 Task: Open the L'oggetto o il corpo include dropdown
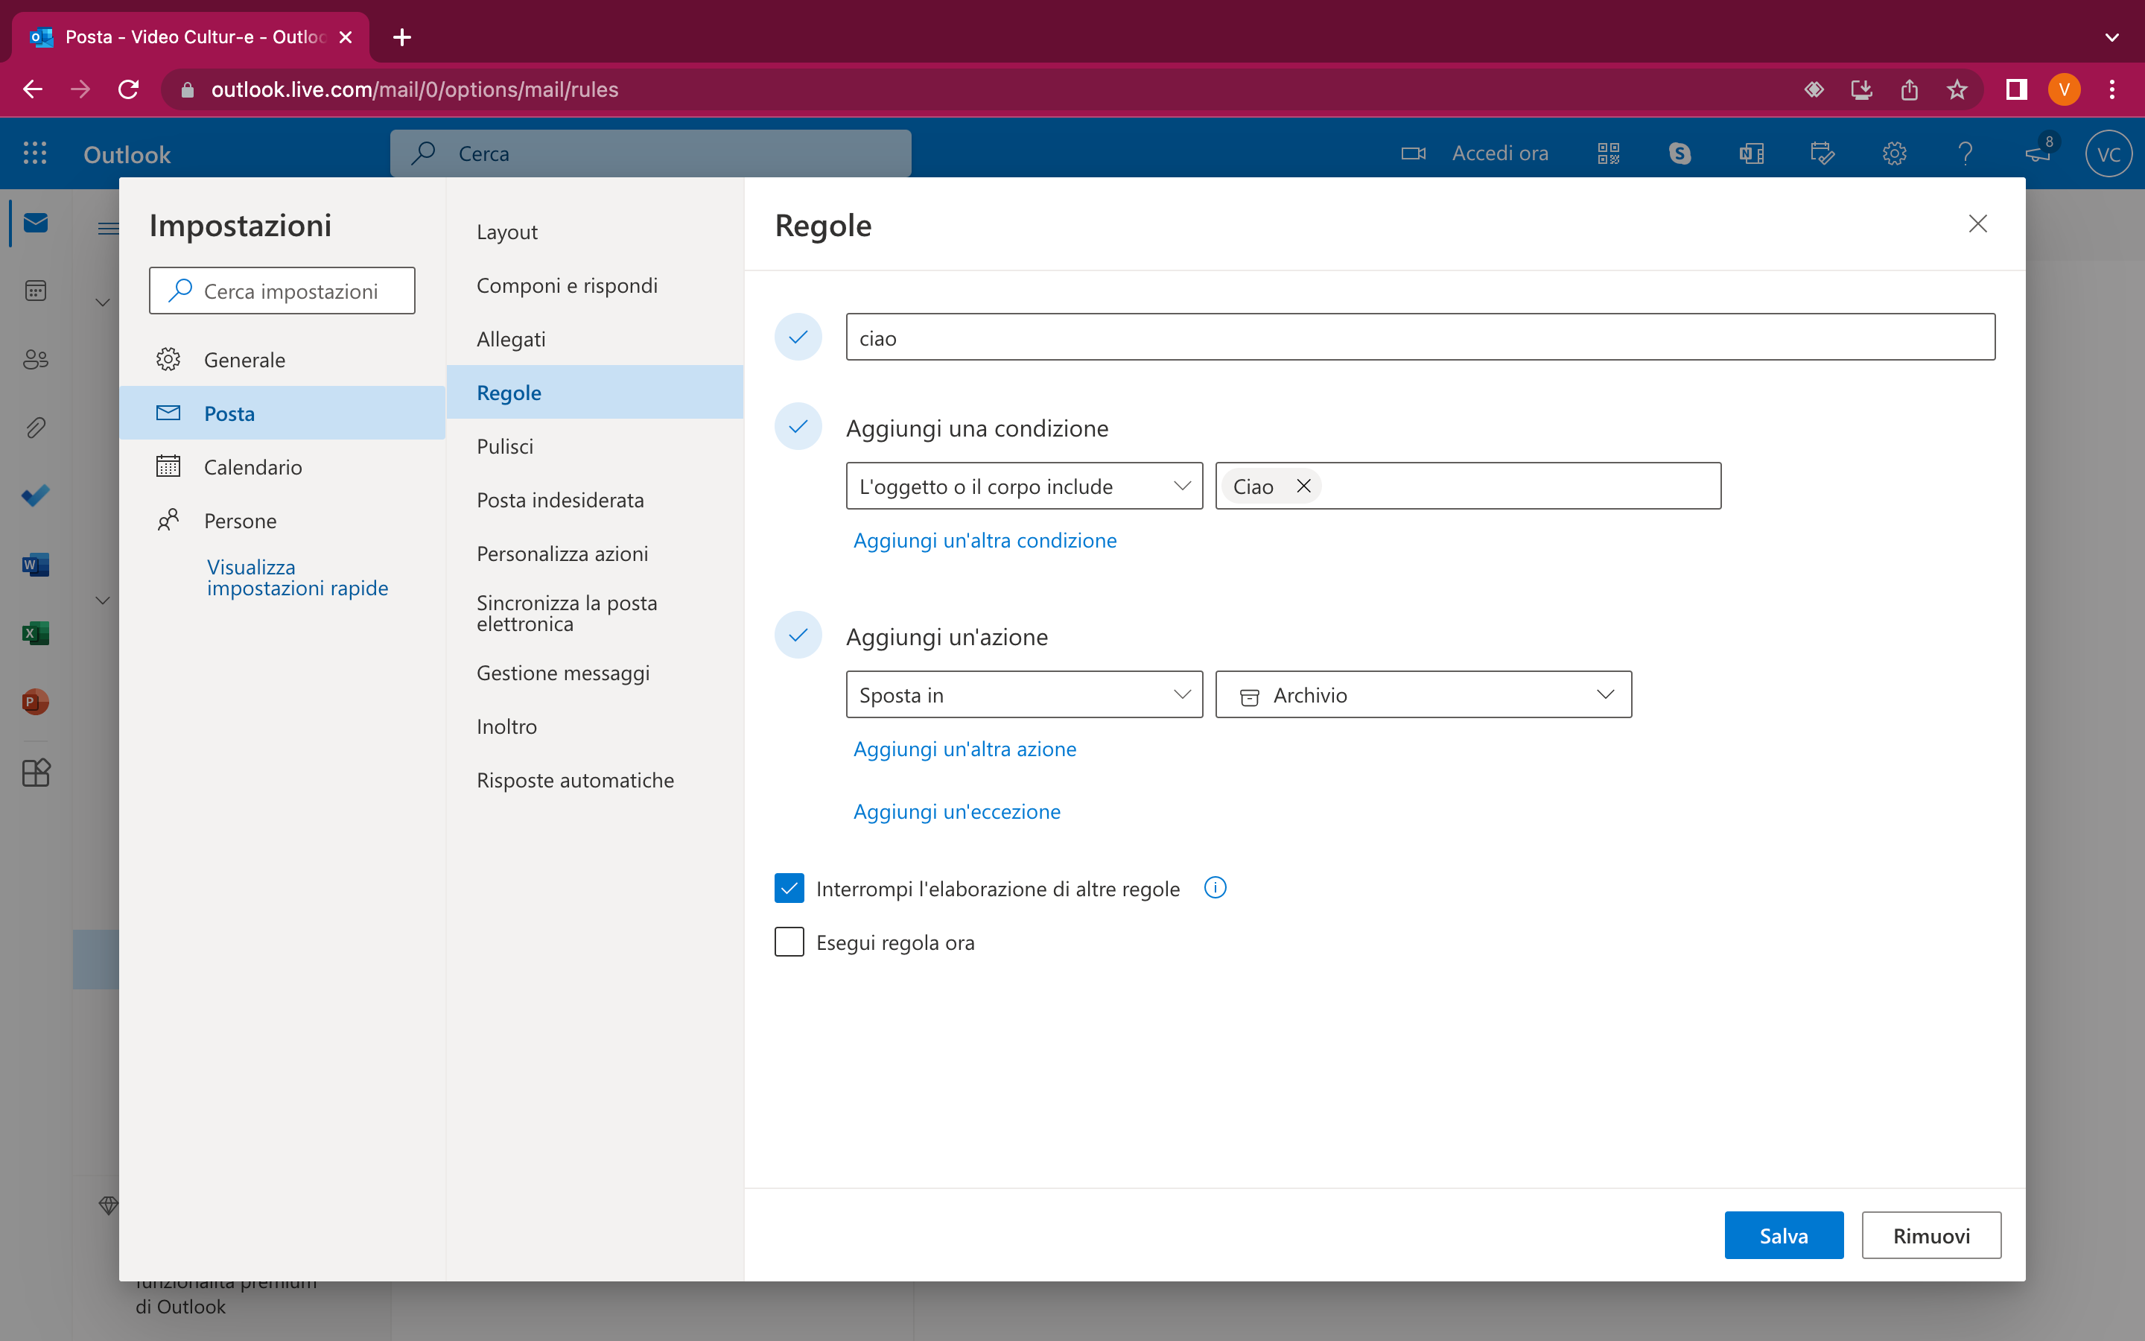click(1024, 485)
